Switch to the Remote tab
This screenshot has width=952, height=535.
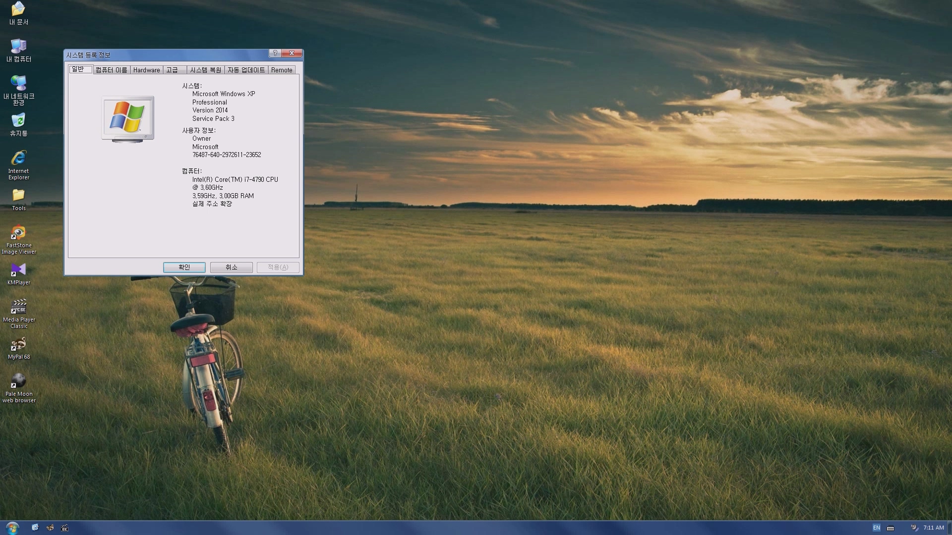point(282,70)
